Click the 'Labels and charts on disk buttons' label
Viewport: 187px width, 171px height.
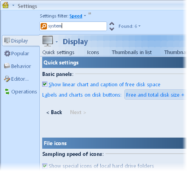(82, 95)
